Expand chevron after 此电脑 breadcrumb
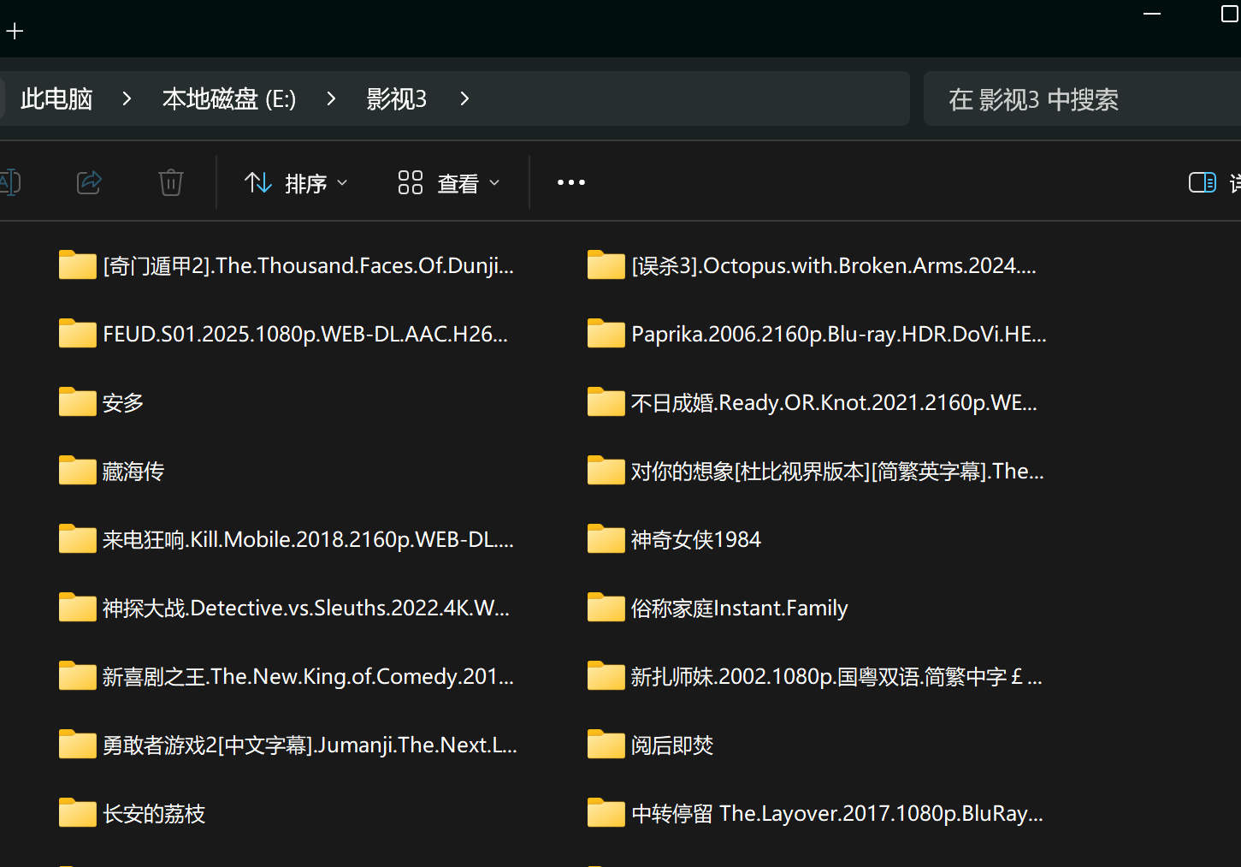Image resolution: width=1241 pixels, height=867 pixels. [127, 99]
